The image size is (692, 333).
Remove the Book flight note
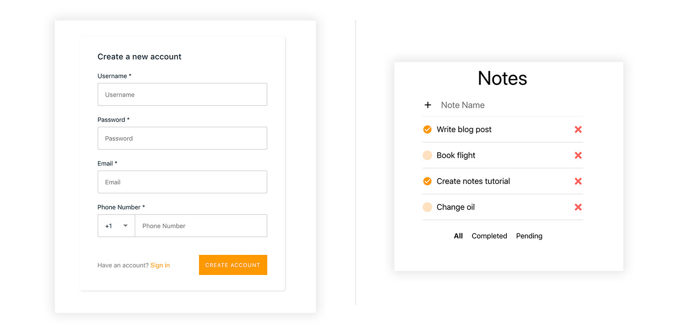coord(578,155)
